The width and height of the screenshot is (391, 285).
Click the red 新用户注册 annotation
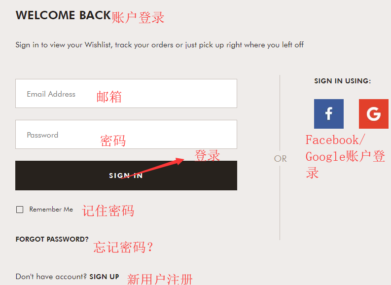tap(160, 279)
